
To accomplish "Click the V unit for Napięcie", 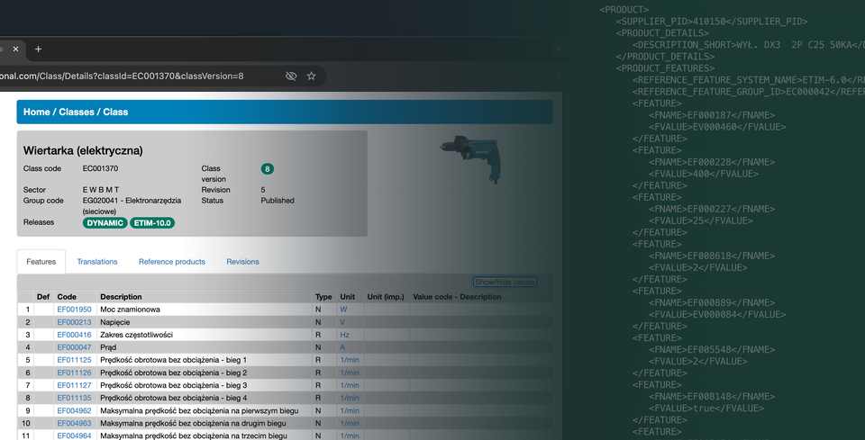I will pyautogui.click(x=342, y=322).
